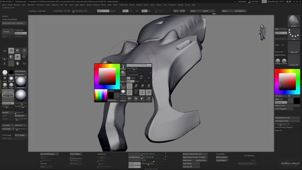This screenshot has height=170, width=302.
Task: Open the Help menu
Action: pos(193,5)
